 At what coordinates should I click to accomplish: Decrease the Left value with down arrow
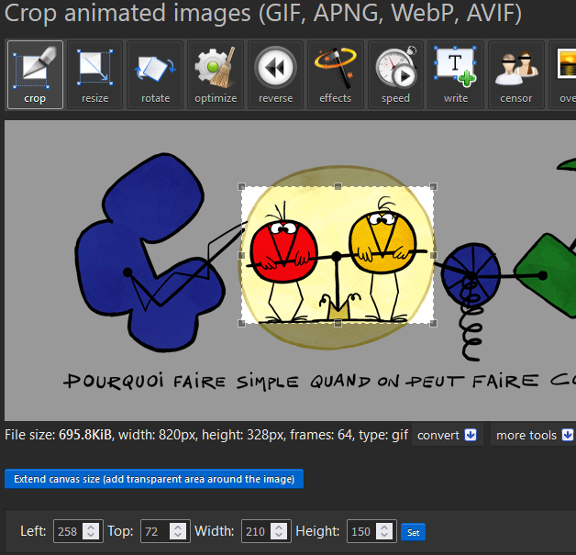click(x=91, y=536)
